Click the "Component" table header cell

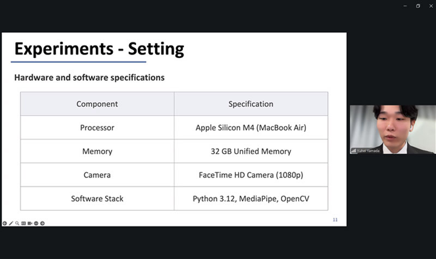coord(97,104)
